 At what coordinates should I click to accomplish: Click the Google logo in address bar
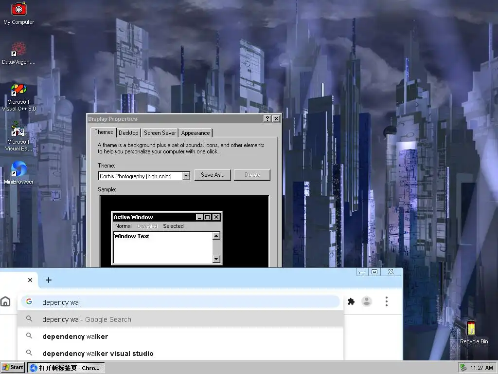(29, 301)
